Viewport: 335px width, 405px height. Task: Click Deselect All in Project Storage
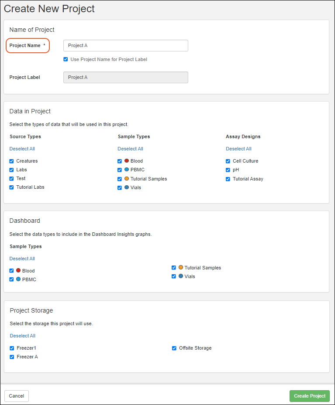point(23,336)
